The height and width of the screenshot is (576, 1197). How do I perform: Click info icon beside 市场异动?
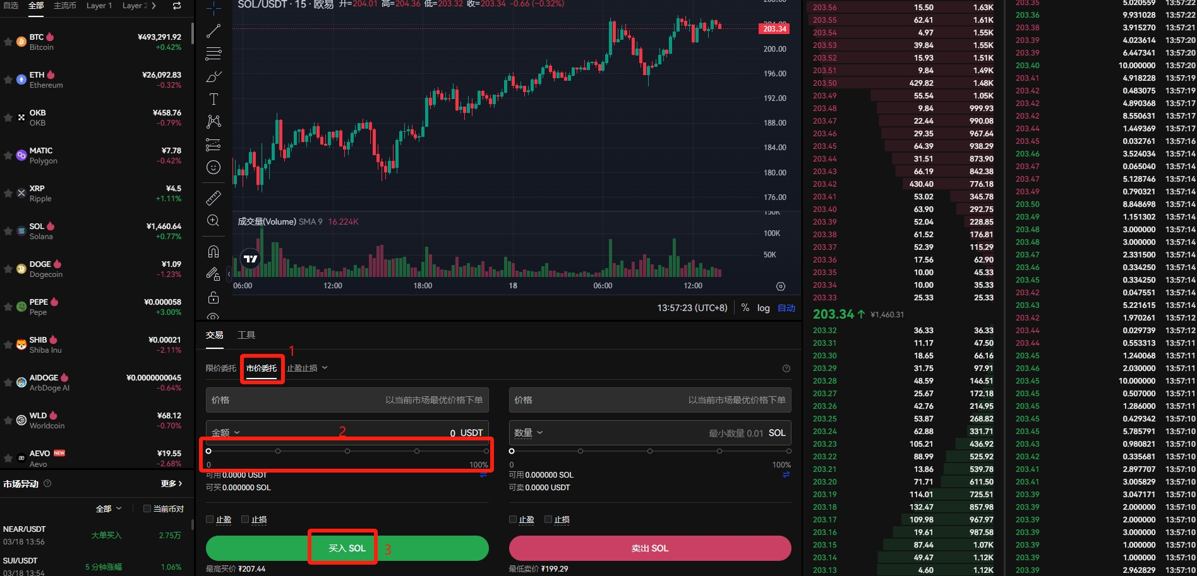tap(47, 483)
